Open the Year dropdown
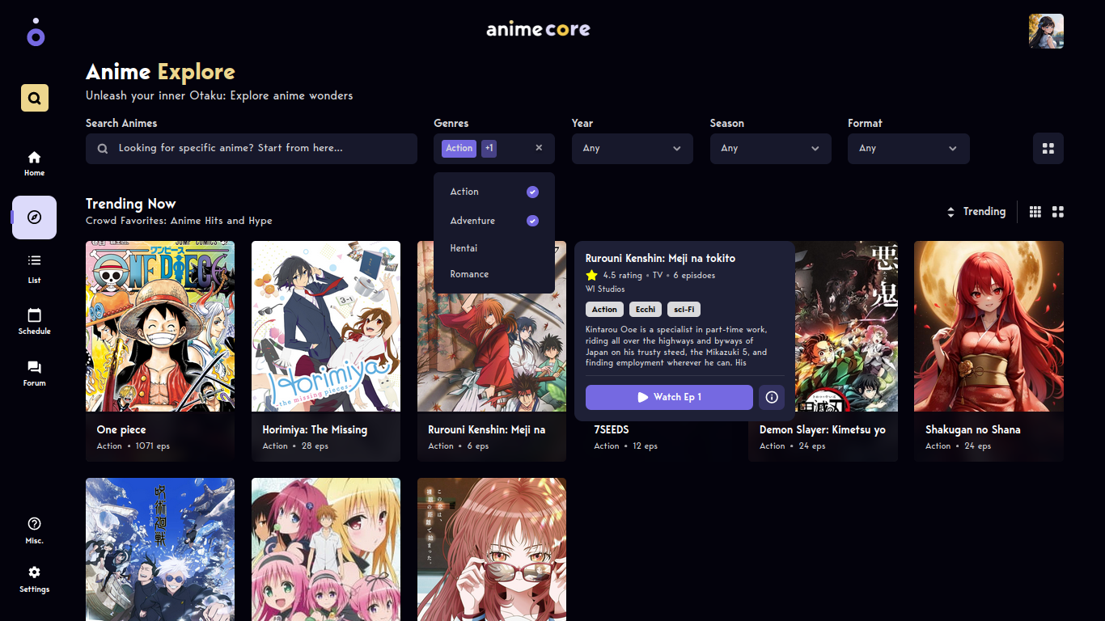 (x=633, y=149)
